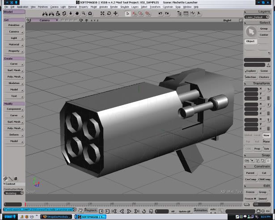Open the Render menu
Image resolution: width=275 pixels, height=220 pixels.
click(114, 7)
